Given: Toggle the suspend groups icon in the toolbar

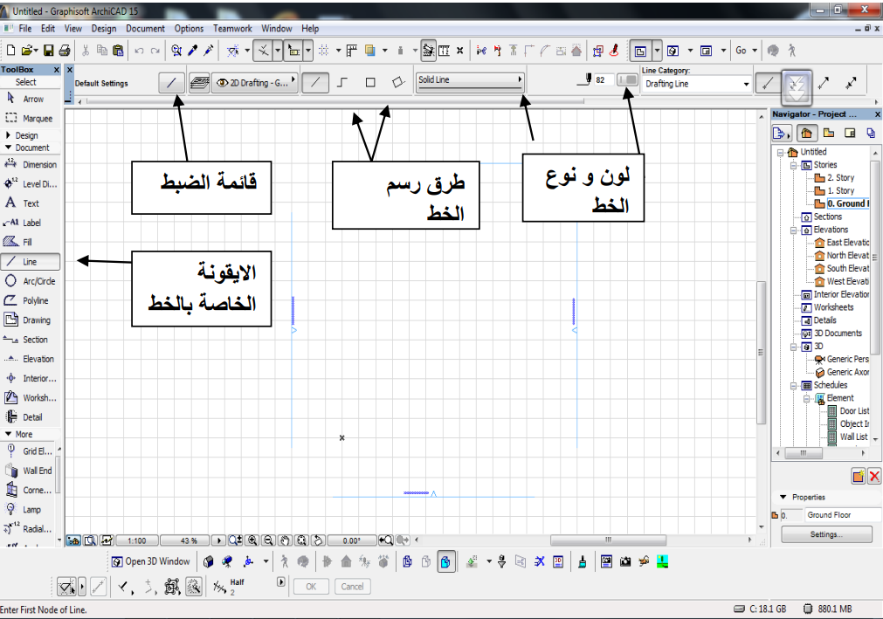Looking at the screenshot, I should click(x=462, y=51).
